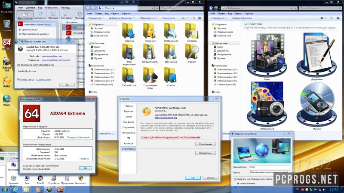Open Настройки in Uninstall Tool toolbar

tap(66, 15)
